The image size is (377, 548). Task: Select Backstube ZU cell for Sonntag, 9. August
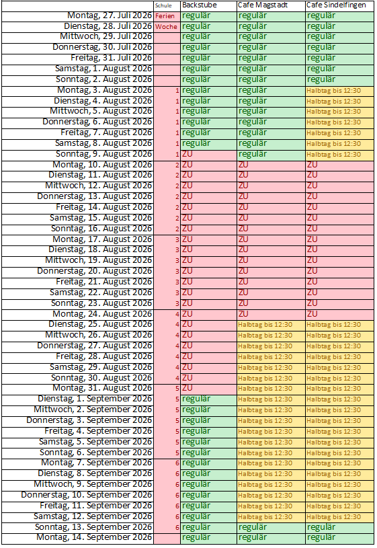[208, 155]
